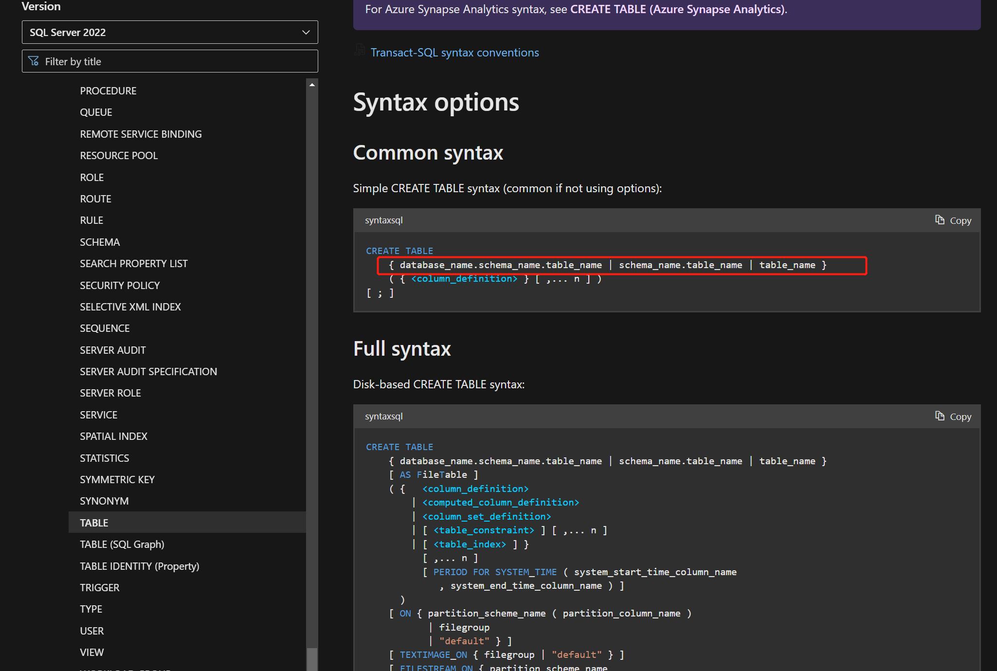Open the PROCEDURE sidebar item
This screenshot has height=671, width=997.
108,91
